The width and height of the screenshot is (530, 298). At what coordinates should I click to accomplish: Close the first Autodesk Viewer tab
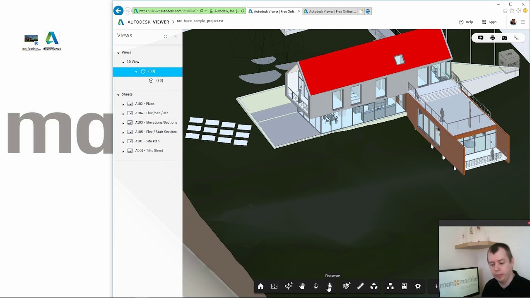point(299,11)
